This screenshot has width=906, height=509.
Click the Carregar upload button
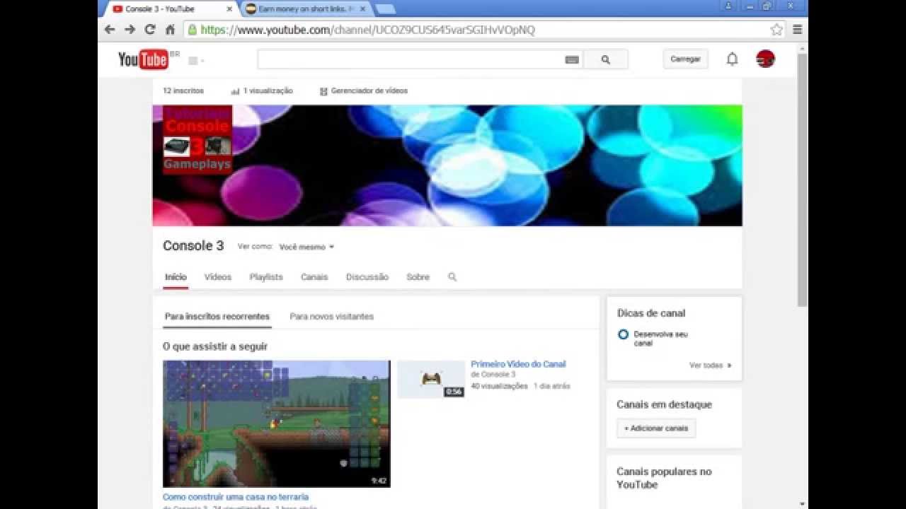pyautogui.click(x=686, y=59)
